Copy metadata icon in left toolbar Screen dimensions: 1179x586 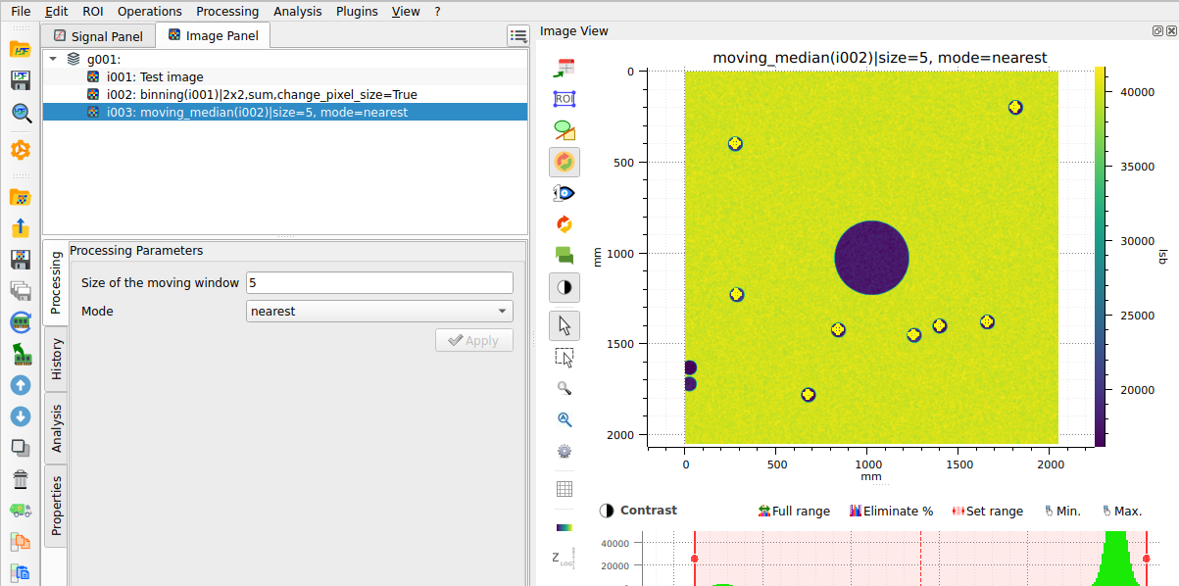(x=21, y=542)
